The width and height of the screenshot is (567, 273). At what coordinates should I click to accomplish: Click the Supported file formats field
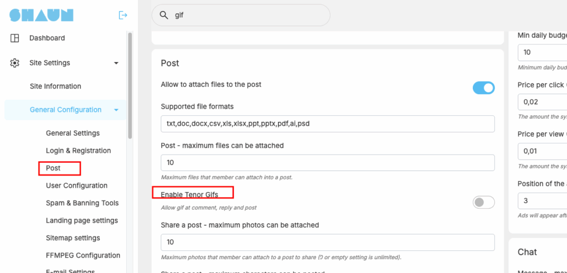click(328, 123)
